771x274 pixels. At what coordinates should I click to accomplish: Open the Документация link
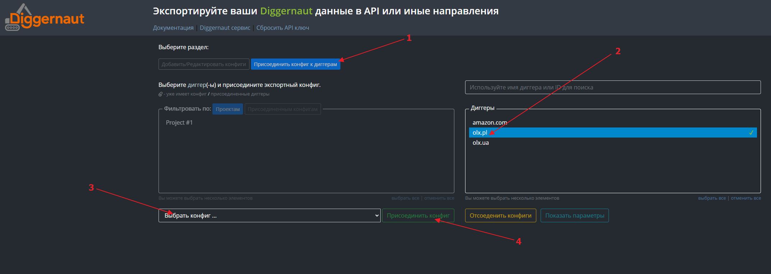point(173,28)
